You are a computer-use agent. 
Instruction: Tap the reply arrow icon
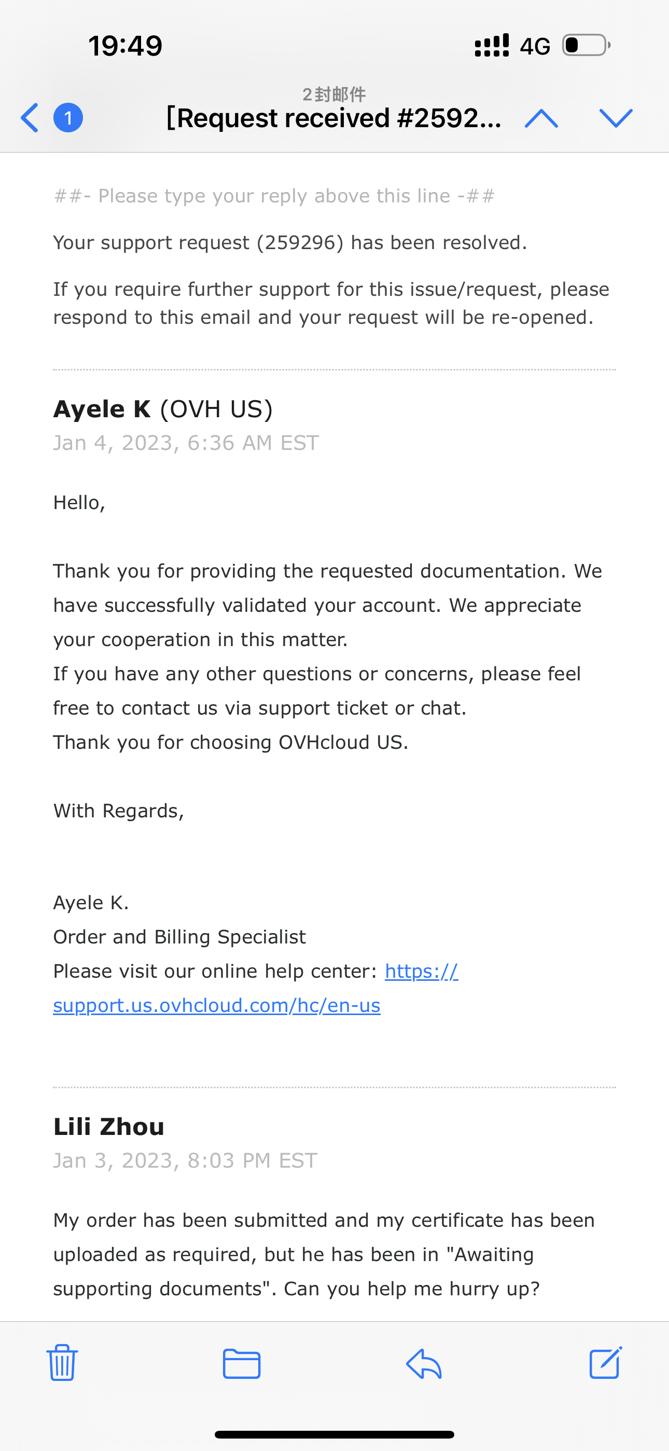coord(424,1364)
